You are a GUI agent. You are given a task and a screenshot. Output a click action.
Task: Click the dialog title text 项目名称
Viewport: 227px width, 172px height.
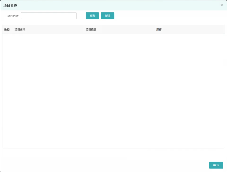pyautogui.click(x=10, y=5)
